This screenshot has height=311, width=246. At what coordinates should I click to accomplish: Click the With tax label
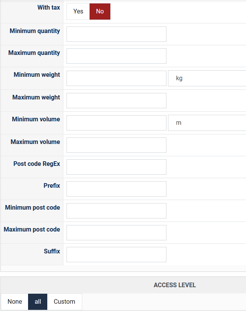(x=48, y=8)
